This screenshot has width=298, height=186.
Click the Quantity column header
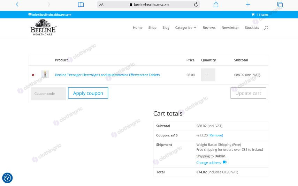pos(208,60)
